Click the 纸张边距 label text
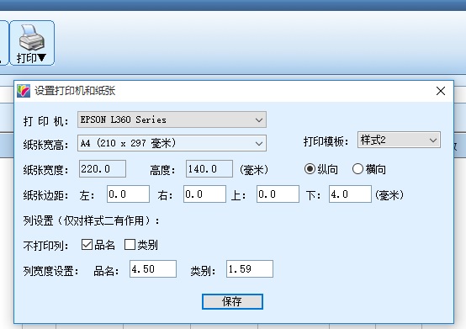Image resolution: width=466 pixels, height=329 pixels. (x=45, y=196)
